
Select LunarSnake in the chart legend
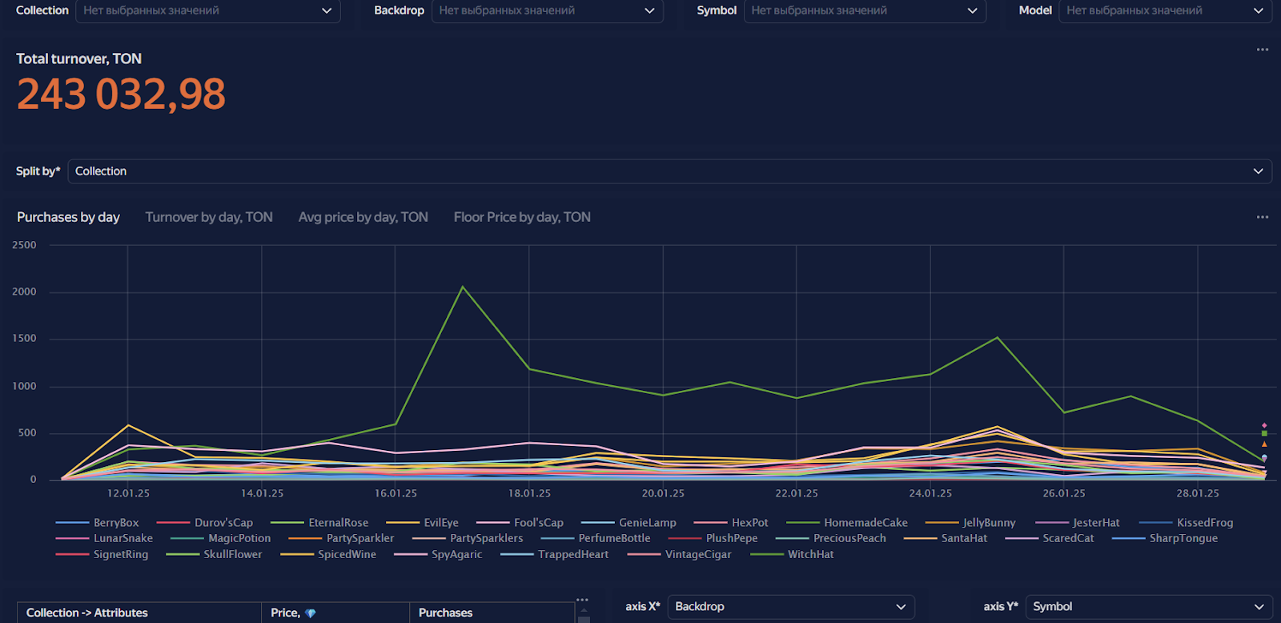click(x=104, y=538)
